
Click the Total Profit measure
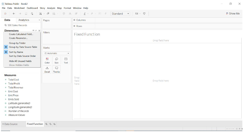(x=14, y=84)
